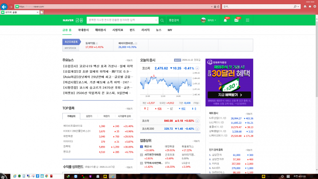
Task: Open the address bar dropdown arrow
Action: [x=212, y=7]
